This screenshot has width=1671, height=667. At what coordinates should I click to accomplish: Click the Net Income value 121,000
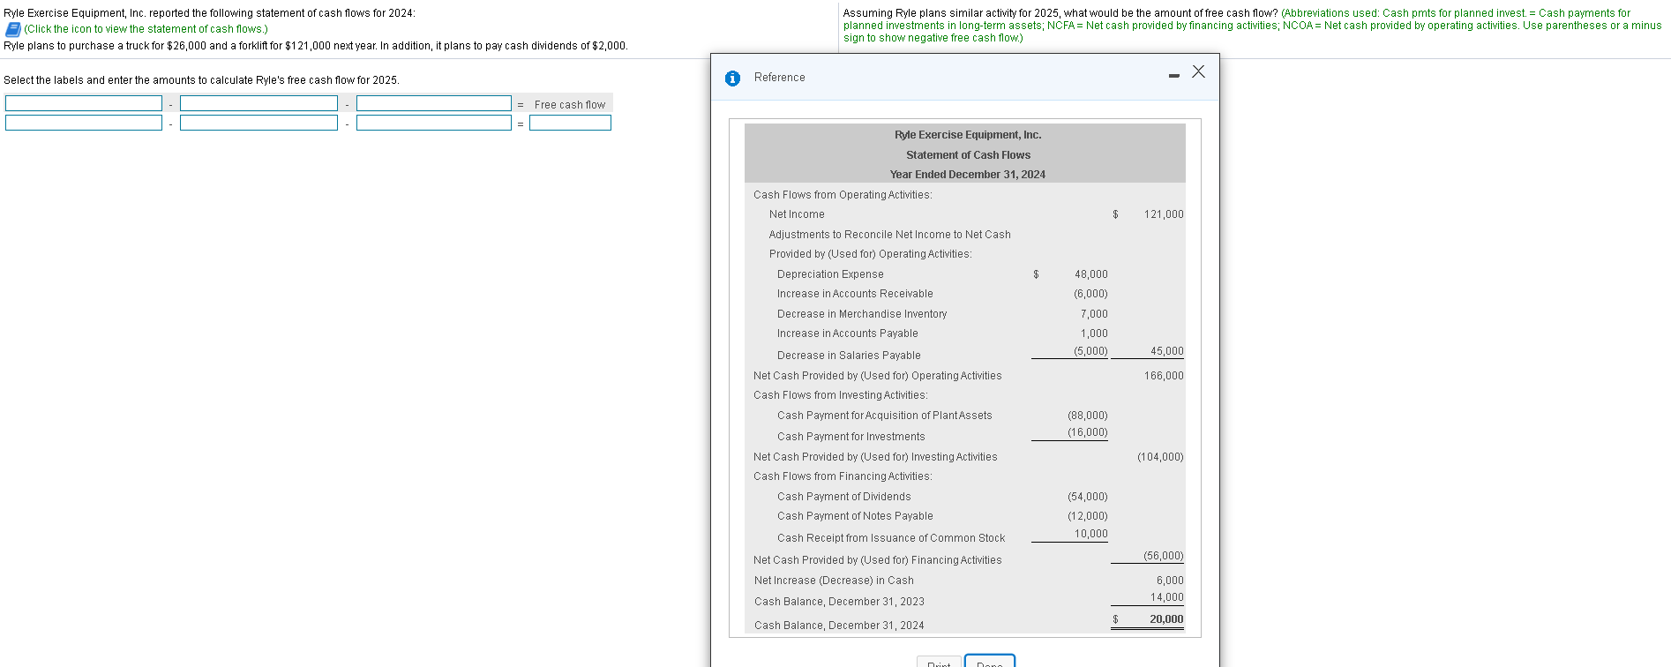pos(1164,214)
